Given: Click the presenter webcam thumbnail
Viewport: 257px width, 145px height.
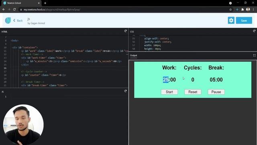Looking at the screenshot, I should click(23, 124).
